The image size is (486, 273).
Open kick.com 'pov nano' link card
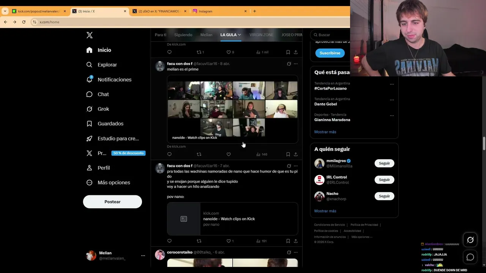coord(232,219)
